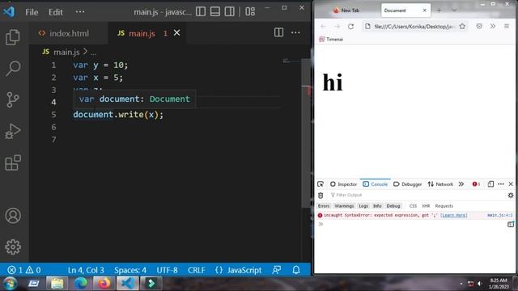Viewport: 518px width, 291px height.
Task: Switch to the index.html editor tab
Action: coord(68,33)
